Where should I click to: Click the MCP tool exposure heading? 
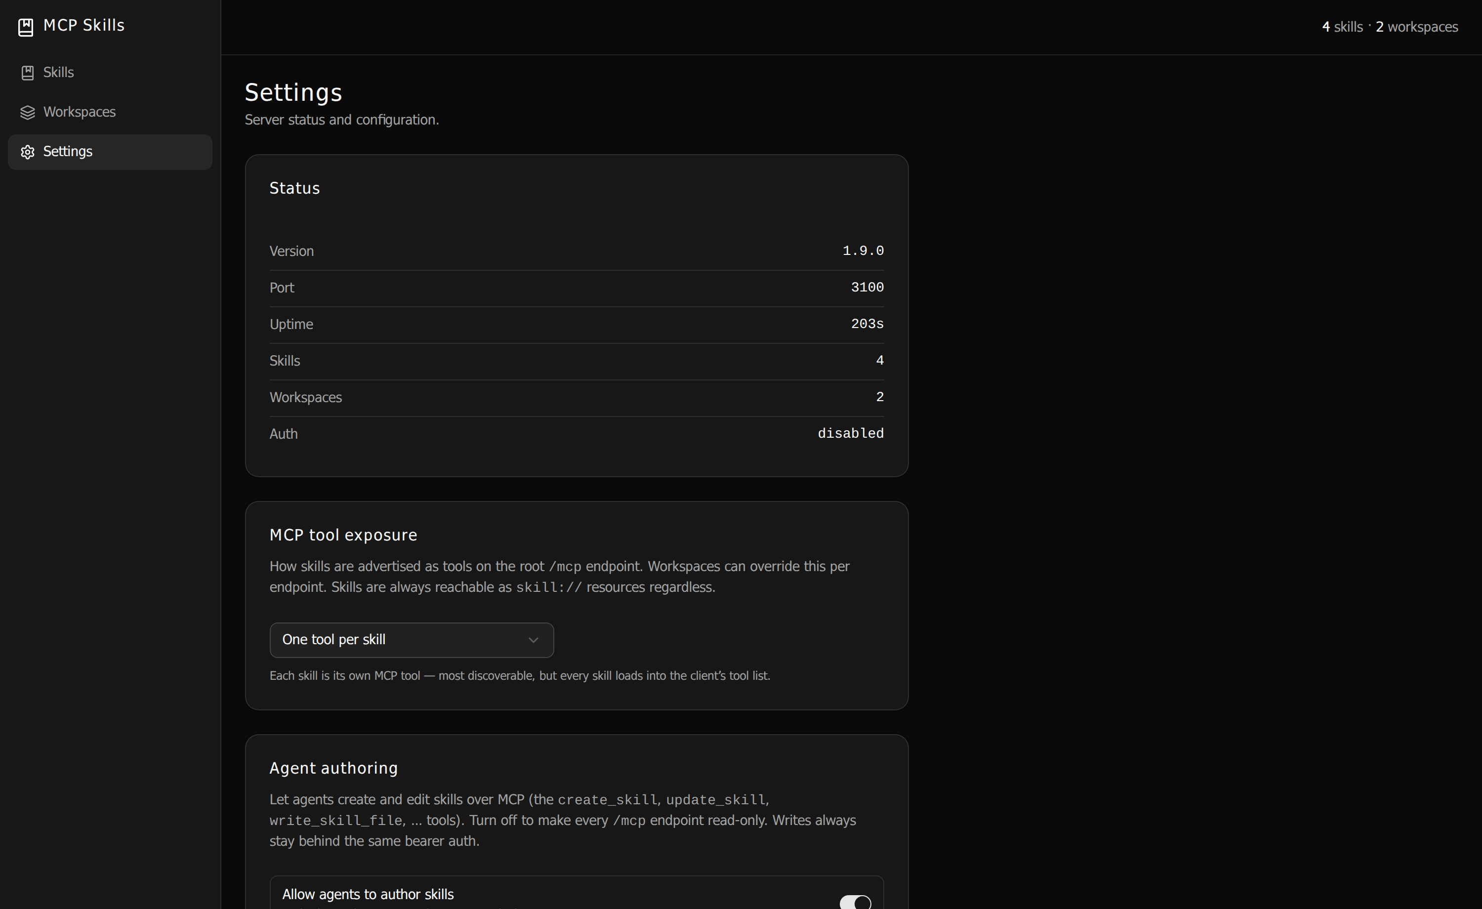[x=343, y=536]
